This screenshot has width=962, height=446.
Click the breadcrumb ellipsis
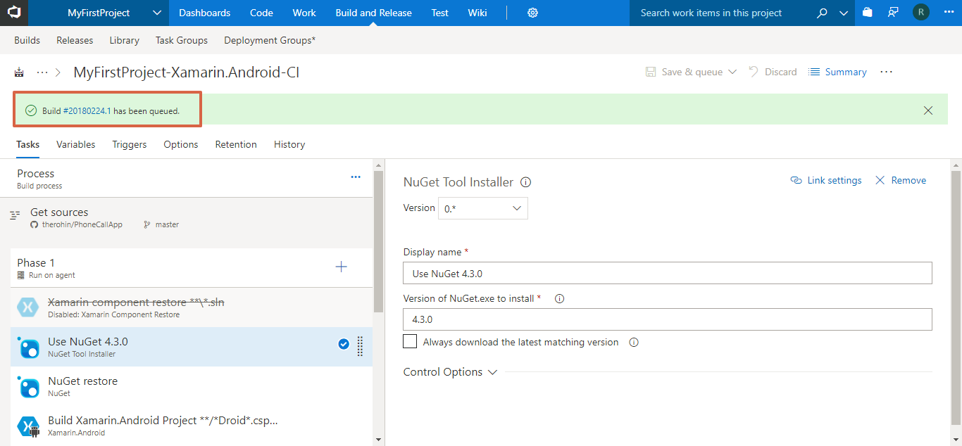pyautogui.click(x=42, y=72)
